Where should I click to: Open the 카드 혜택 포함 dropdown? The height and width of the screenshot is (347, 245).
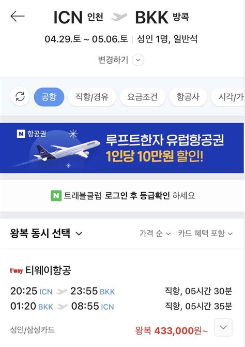(205, 234)
